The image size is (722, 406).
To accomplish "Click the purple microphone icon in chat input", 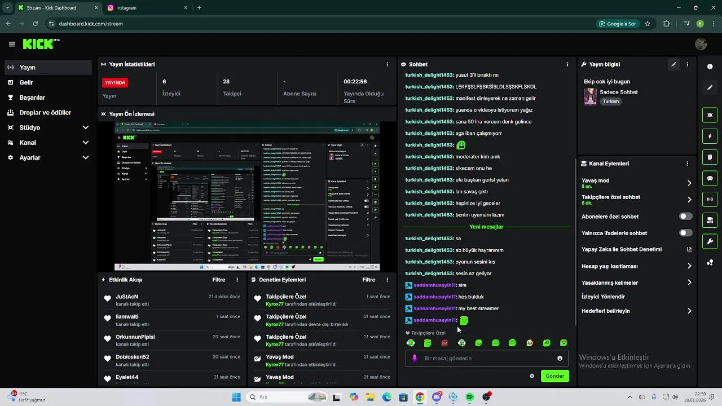I will [415, 358].
